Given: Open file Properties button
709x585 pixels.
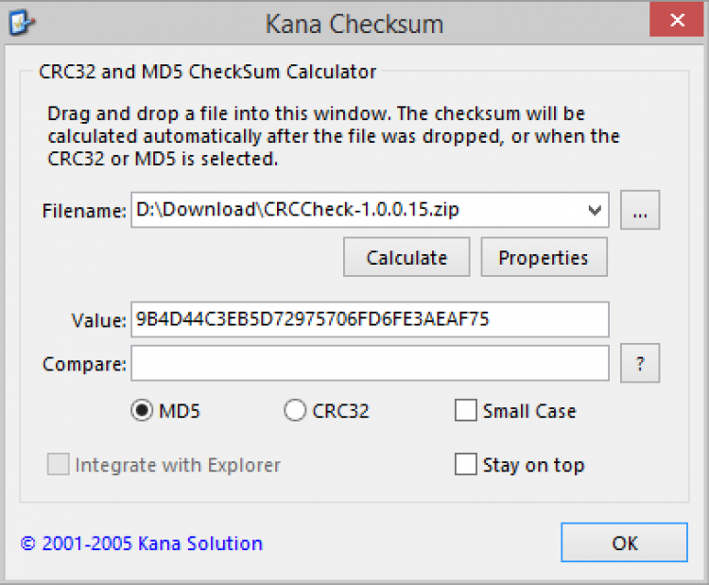Looking at the screenshot, I should [x=544, y=257].
